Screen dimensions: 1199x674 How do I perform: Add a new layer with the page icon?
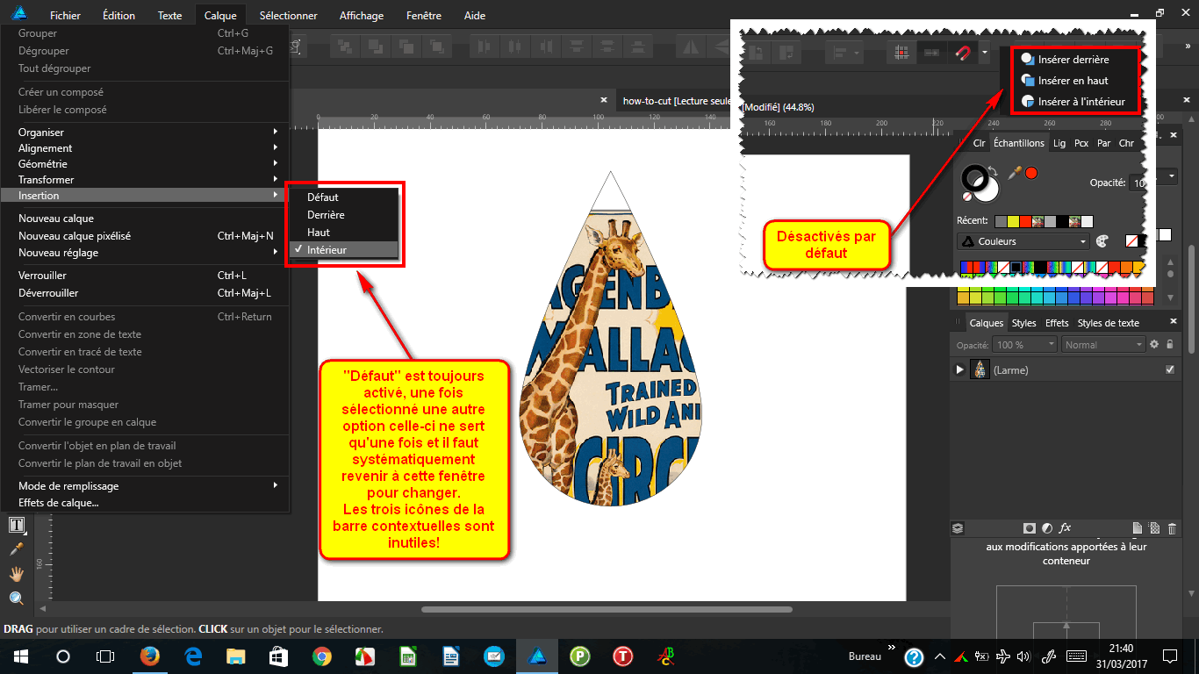[1138, 528]
